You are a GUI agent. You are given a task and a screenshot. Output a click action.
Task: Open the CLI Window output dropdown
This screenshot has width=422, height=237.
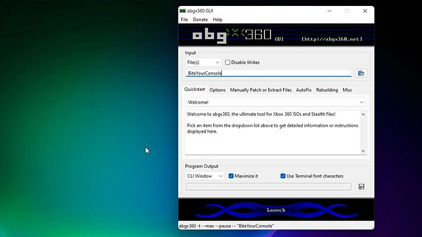[x=204, y=176]
